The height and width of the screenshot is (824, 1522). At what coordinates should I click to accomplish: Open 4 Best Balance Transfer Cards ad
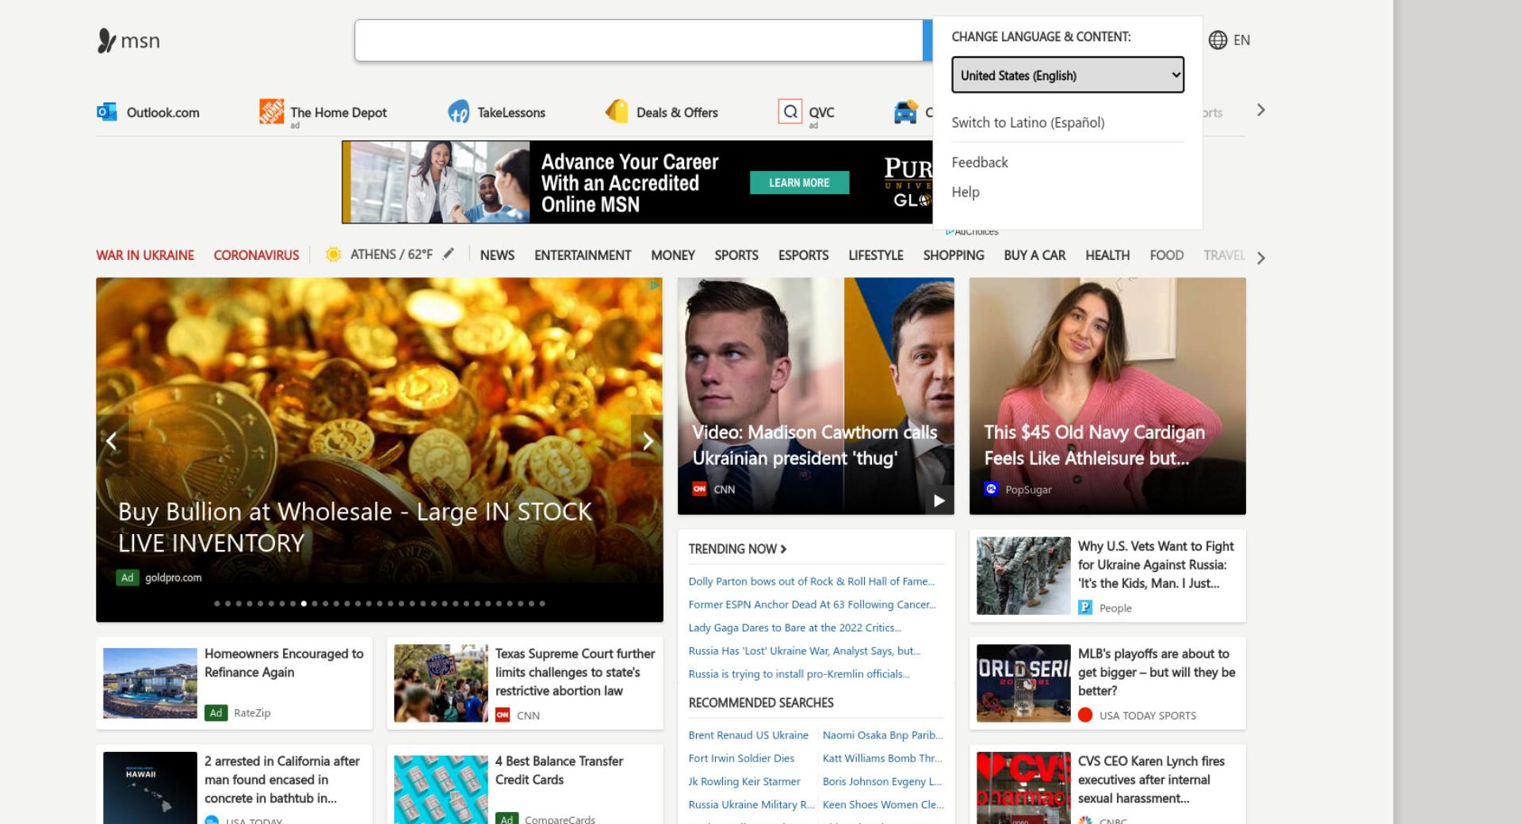pos(525,784)
